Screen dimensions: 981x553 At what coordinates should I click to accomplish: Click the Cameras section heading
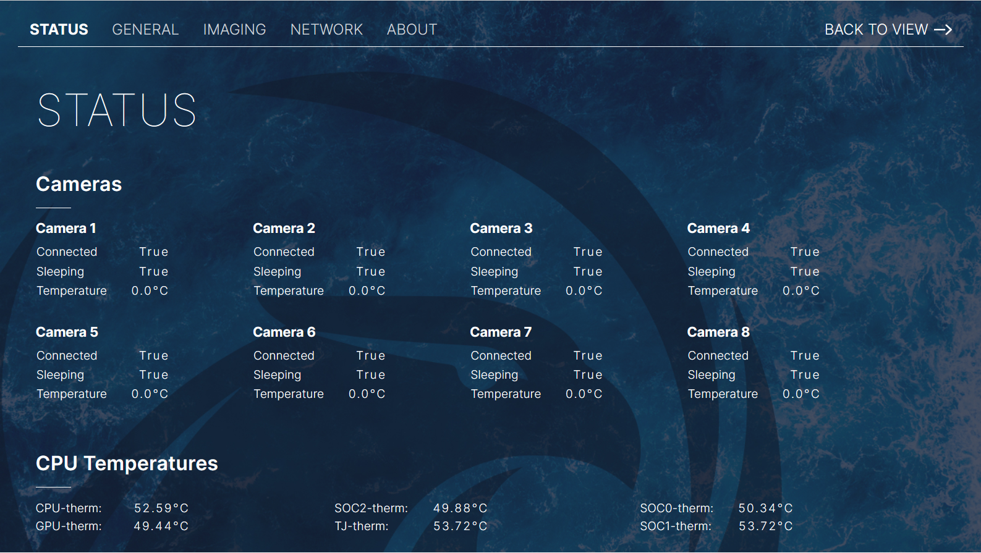coord(79,184)
